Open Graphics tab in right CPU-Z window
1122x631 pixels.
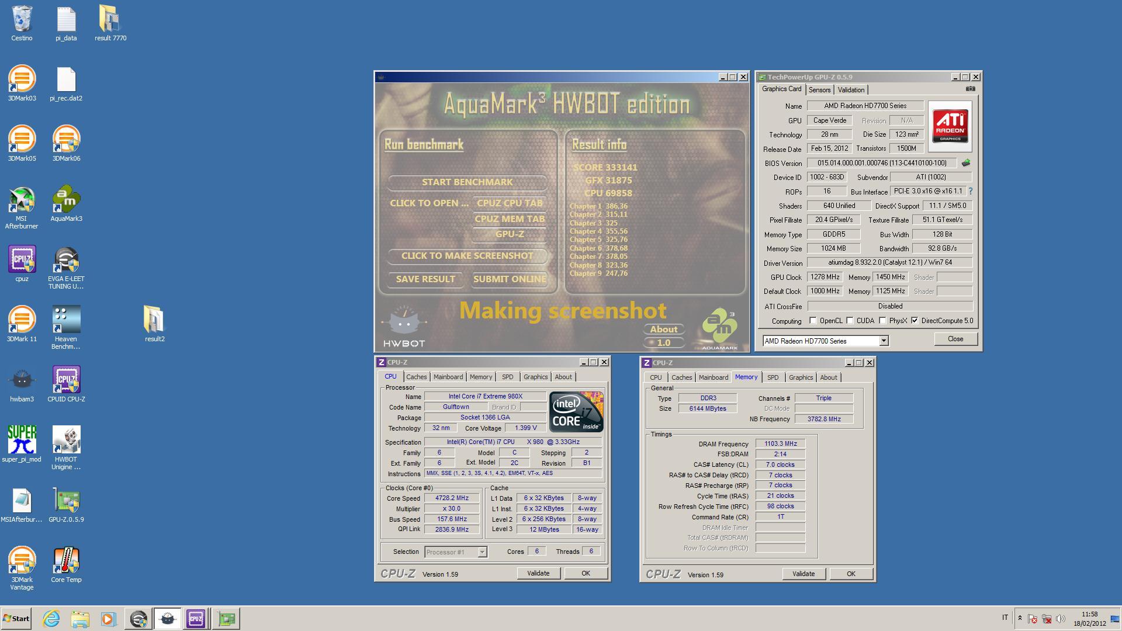coord(801,377)
